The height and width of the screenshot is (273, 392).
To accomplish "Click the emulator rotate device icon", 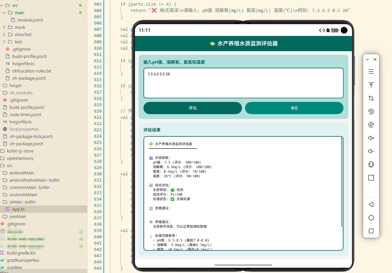I will pos(371,164).
